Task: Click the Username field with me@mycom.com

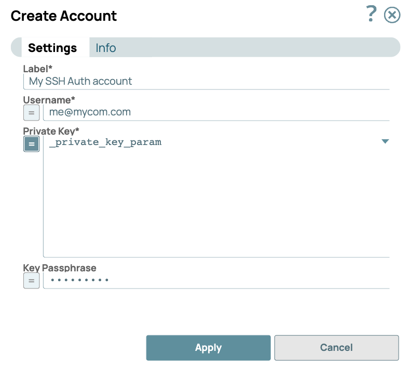Action: [x=215, y=112]
